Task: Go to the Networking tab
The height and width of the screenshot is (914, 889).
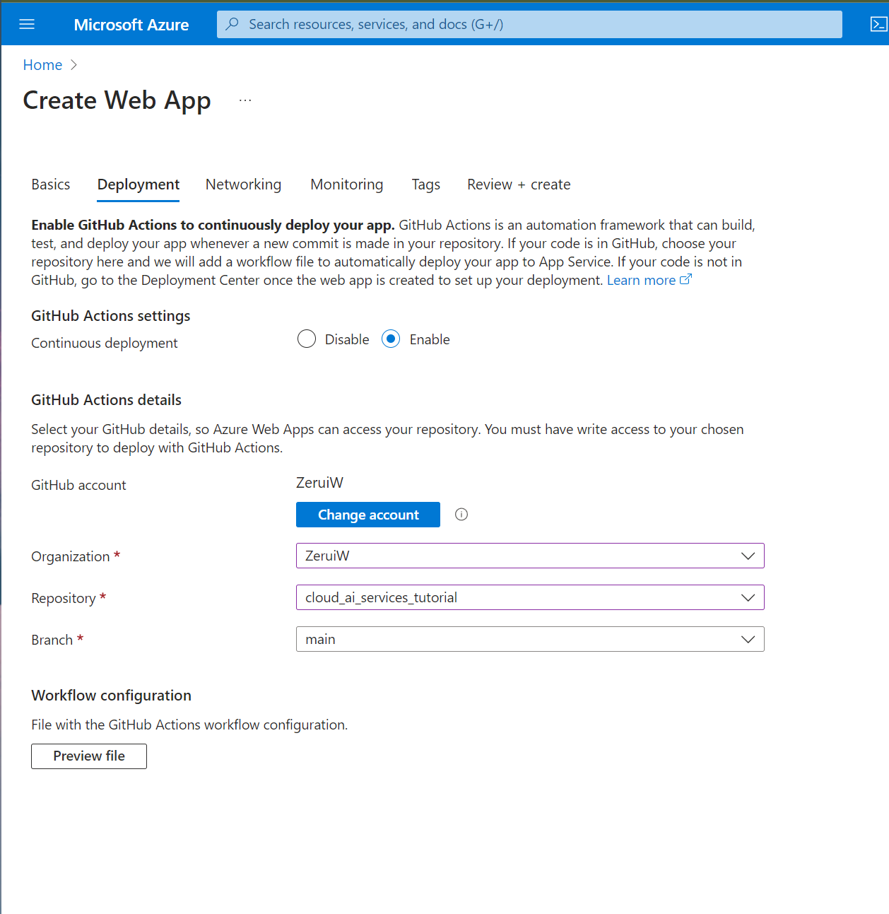Action: coord(243,184)
